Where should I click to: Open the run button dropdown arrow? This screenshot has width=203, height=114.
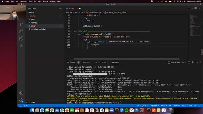click(192, 8)
